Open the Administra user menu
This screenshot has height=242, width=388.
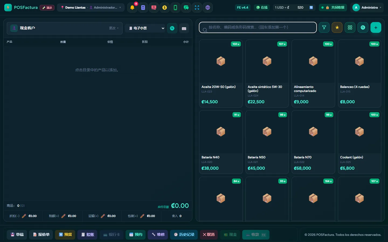(367, 8)
